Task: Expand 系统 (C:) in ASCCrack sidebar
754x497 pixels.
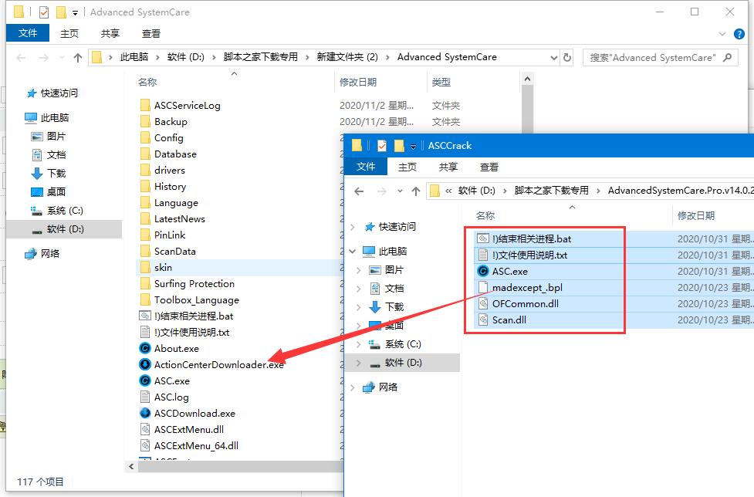Action: [x=359, y=344]
